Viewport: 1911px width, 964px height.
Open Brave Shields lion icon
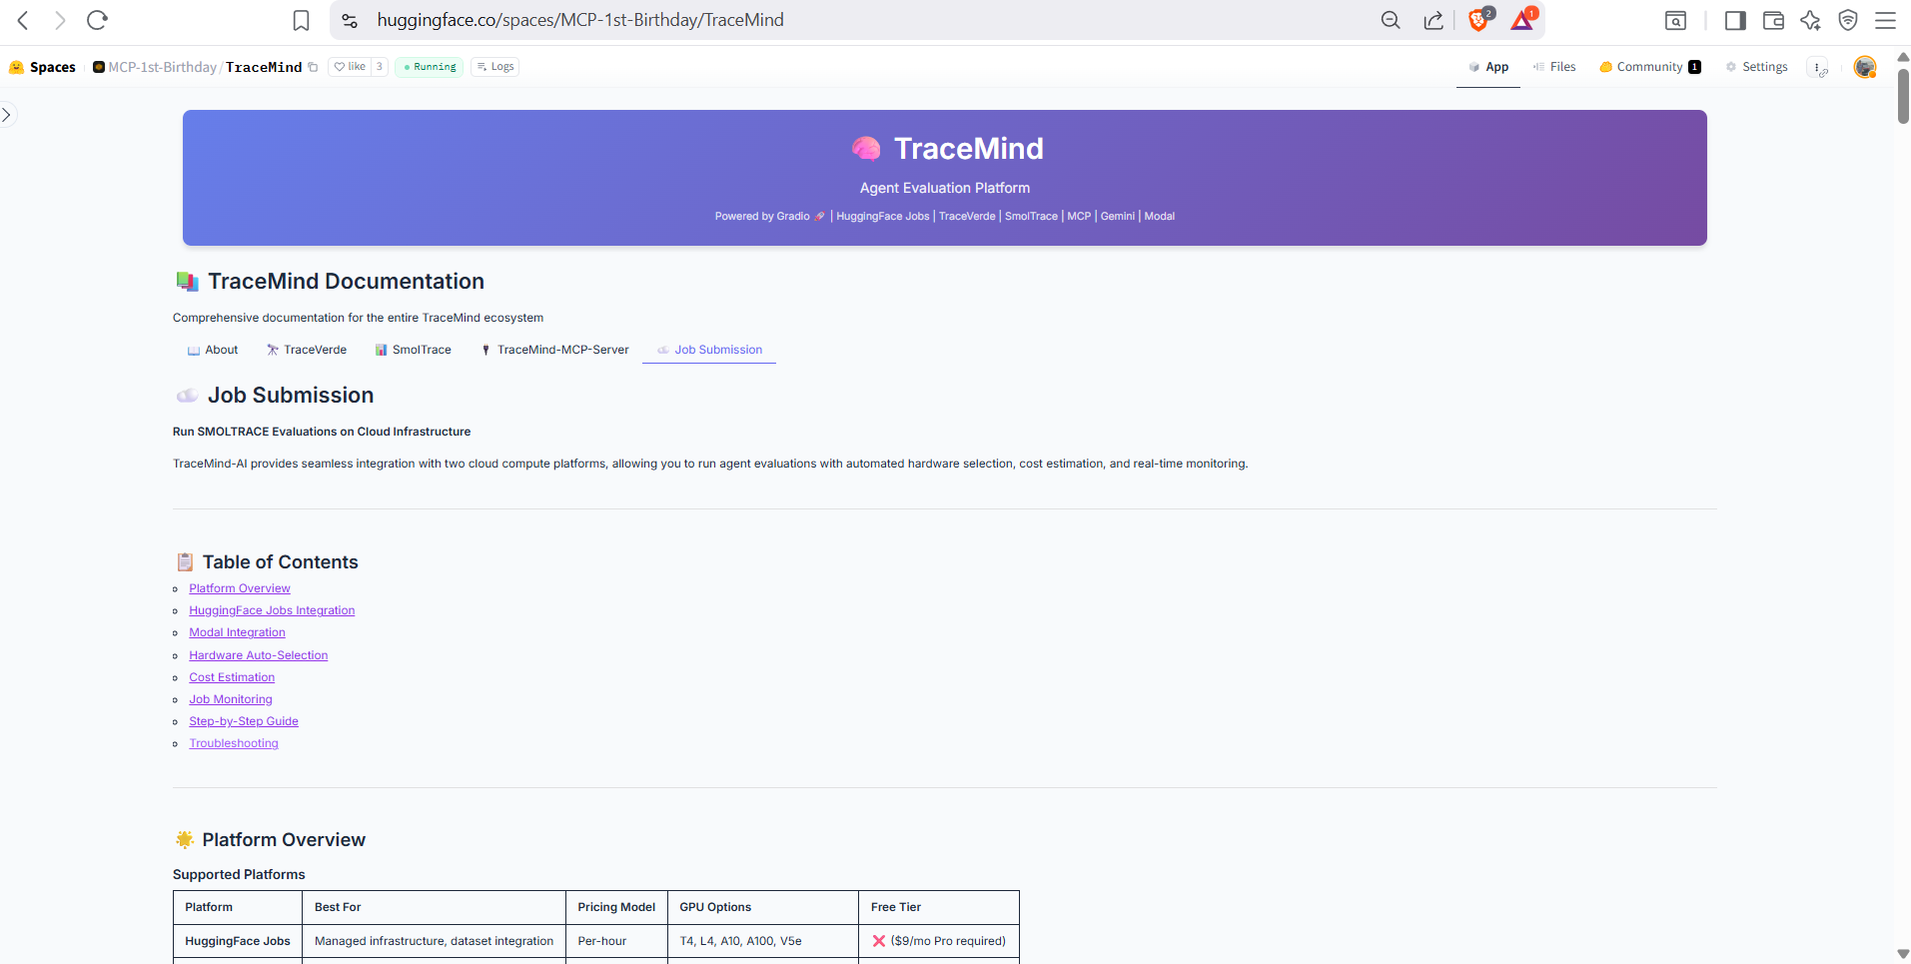(x=1479, y=20)
